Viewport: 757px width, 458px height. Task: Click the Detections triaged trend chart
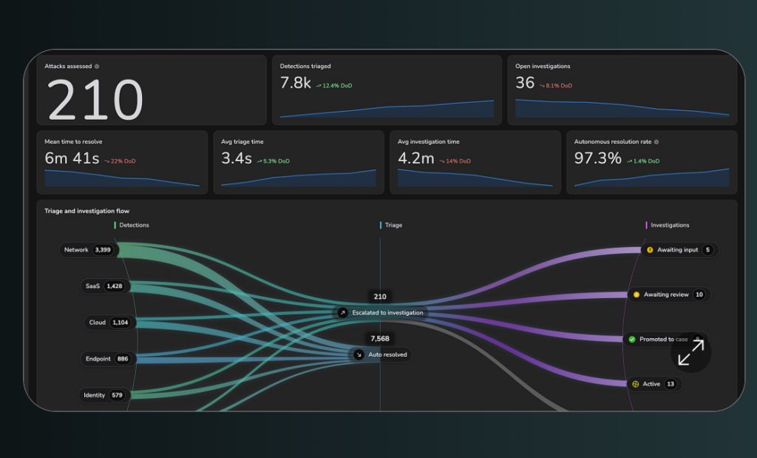click(387, 109)
